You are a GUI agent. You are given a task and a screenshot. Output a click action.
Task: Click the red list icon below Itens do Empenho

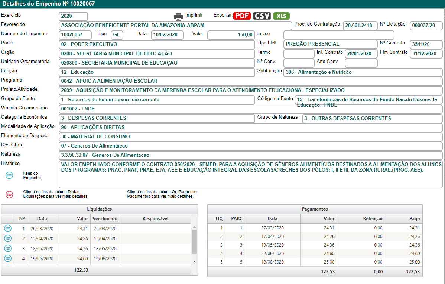9,194
